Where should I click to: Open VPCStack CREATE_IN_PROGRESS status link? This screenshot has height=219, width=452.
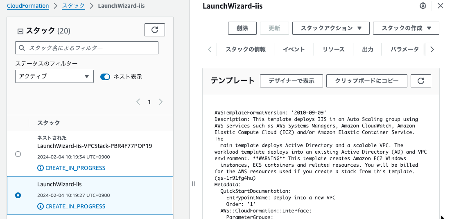(75, 168)
